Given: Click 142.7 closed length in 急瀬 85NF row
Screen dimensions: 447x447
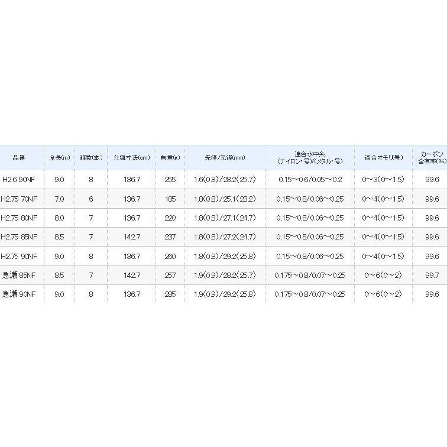Looking at the screenshot, I should (x=132, y=275).
